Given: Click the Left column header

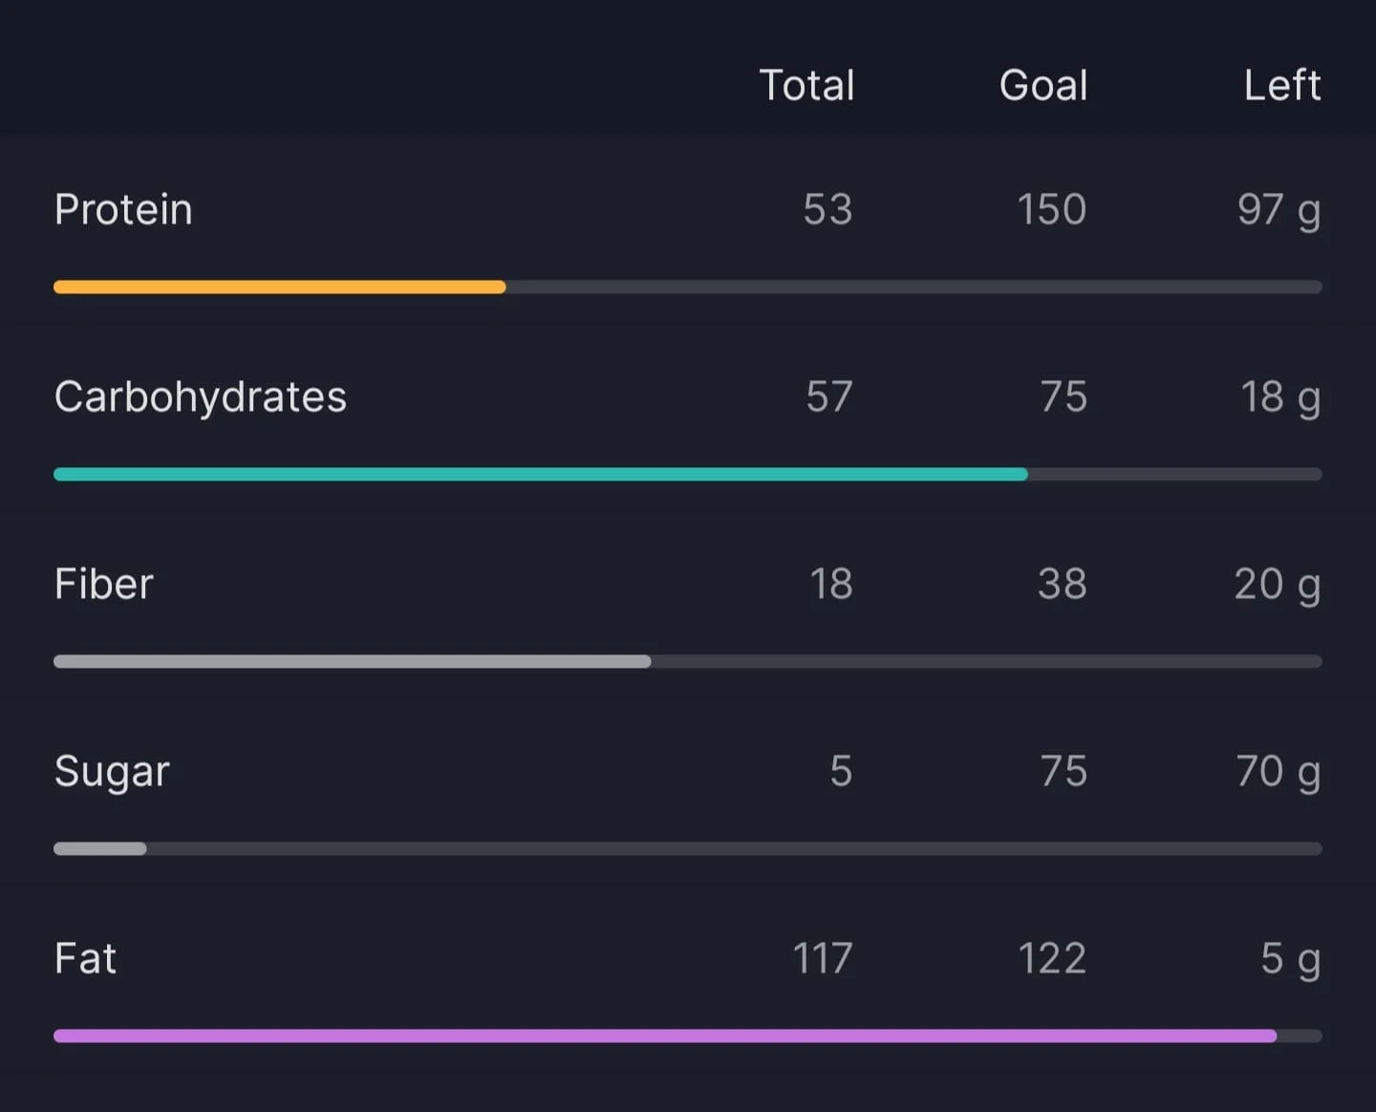Looking at the screenshot, I should pyautogui.click(x=1282, y=85).
